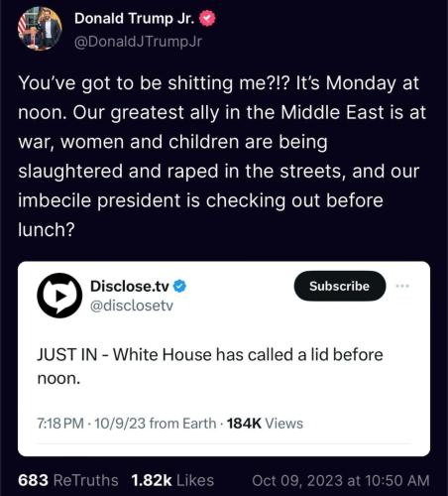View the 184K Views count
448x496 pixels.
pos(265,424)
